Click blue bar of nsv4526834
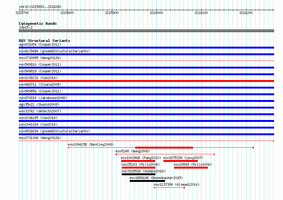 tap(146, 134)
